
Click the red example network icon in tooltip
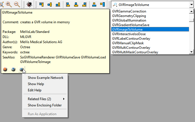pyautogui.click(x=5, y=69)
